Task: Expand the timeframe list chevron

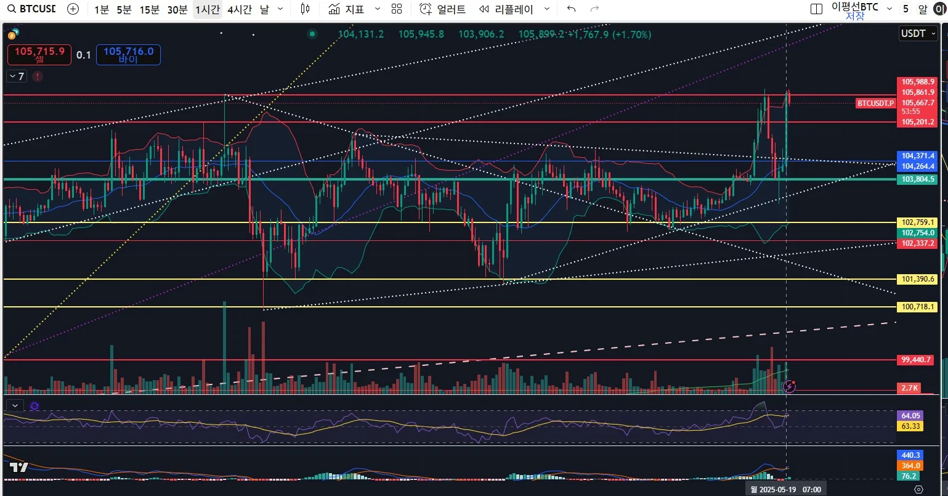Action: point(281,9)
